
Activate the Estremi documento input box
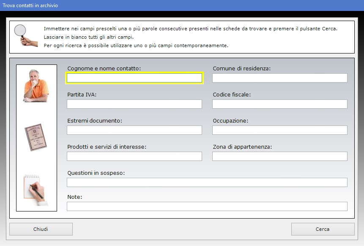(x=134, y=130)
